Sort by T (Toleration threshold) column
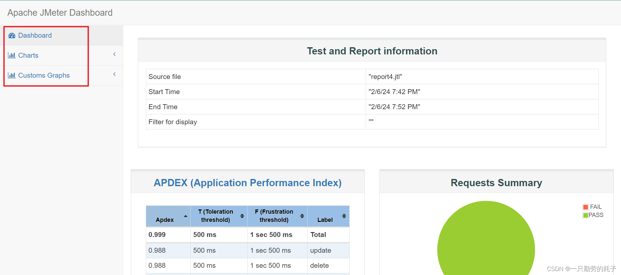 click(219, 216)
